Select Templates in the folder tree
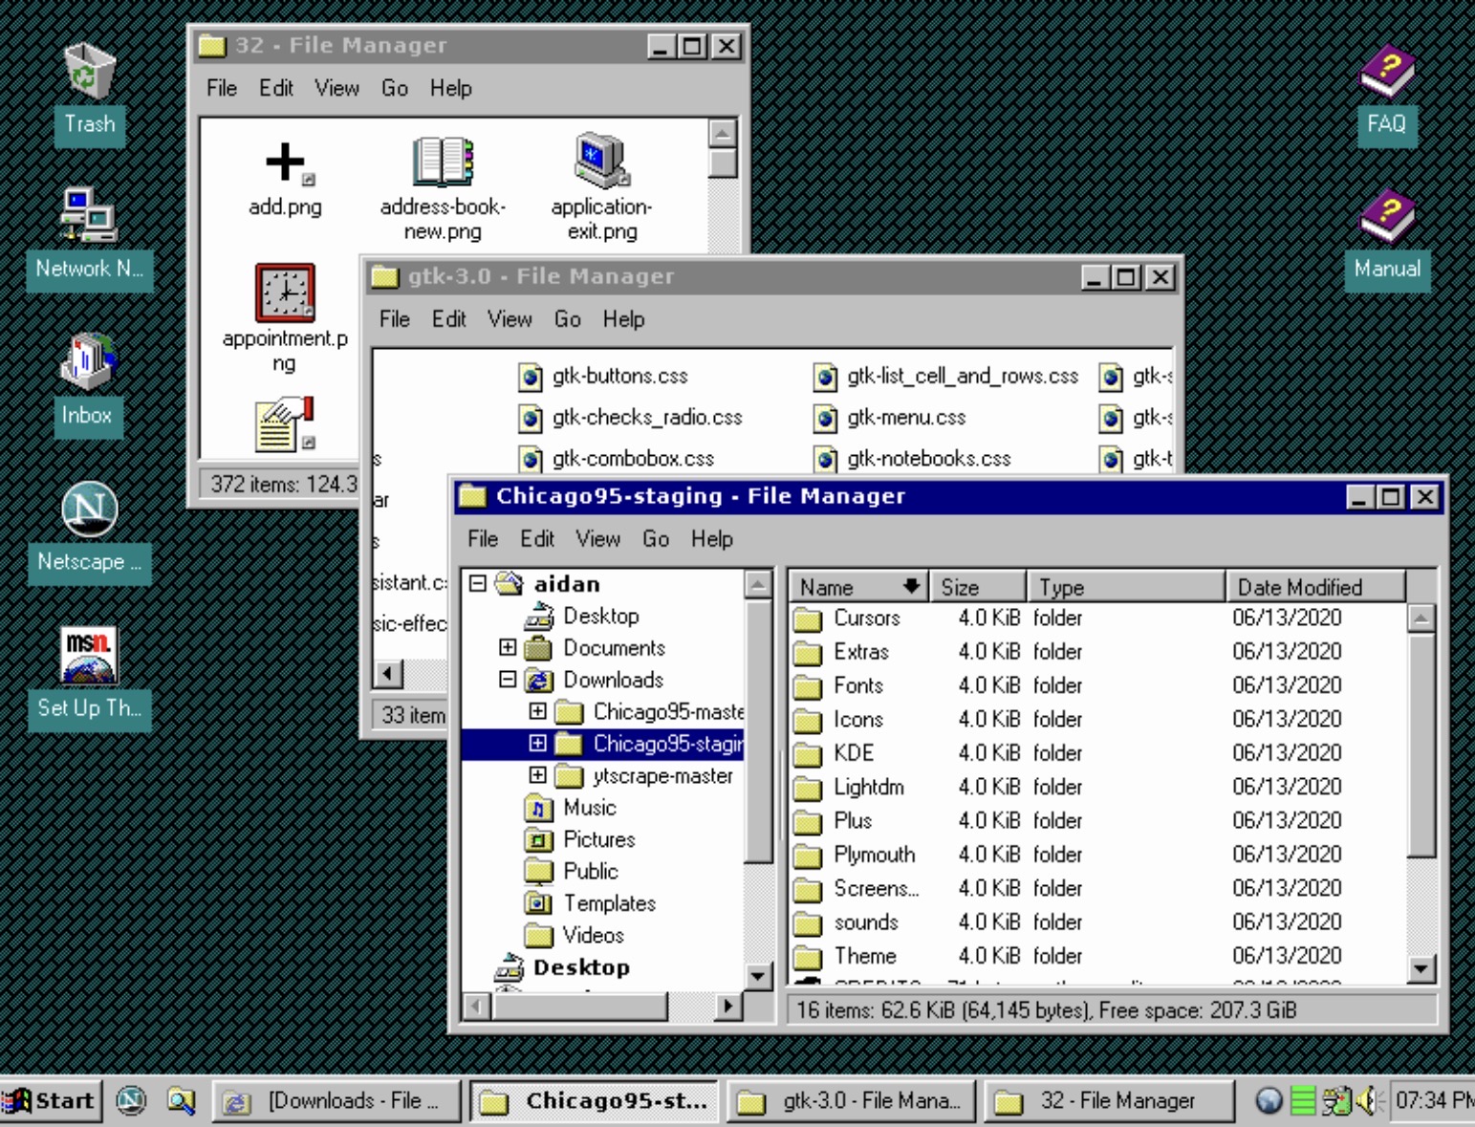Image resolution: width=1475 pixels, height=1127 pixels. (591, 903)
